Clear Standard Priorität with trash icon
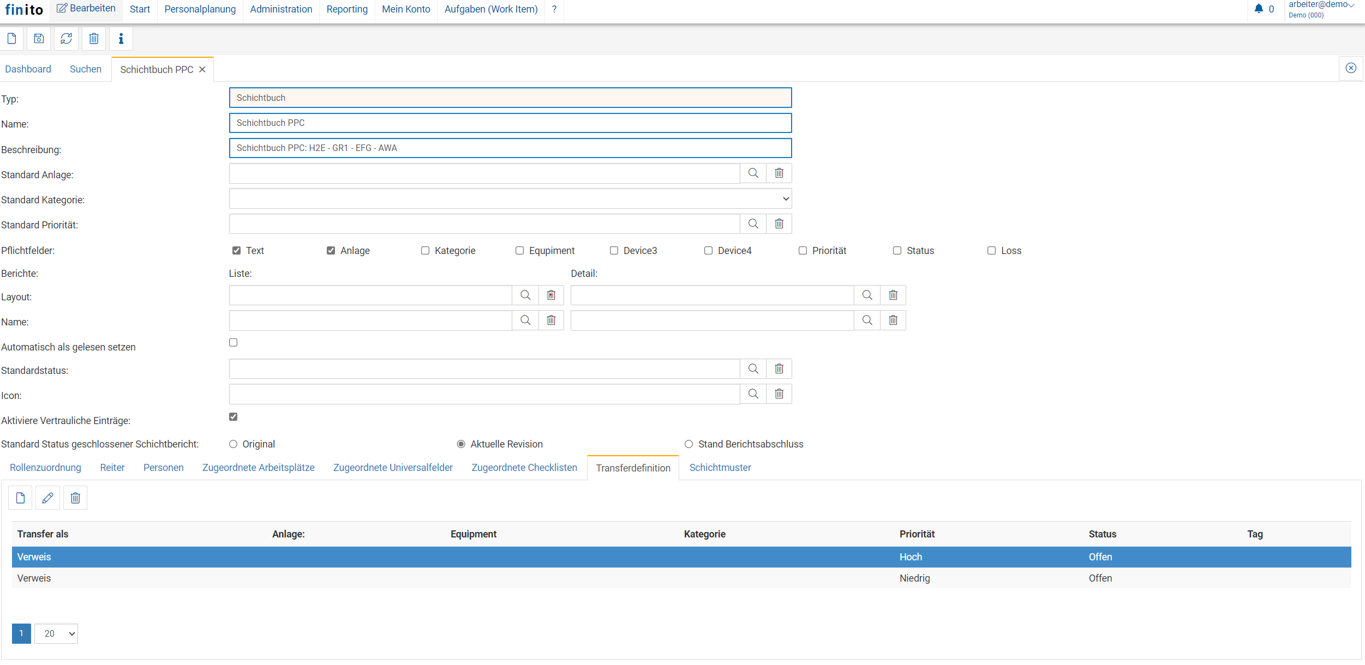 [x=779, y=224]
